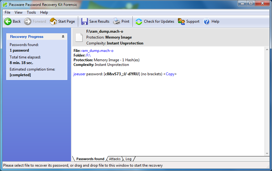
Task: Click the Passware app icon in title bar
Action: tap(5, 5)
